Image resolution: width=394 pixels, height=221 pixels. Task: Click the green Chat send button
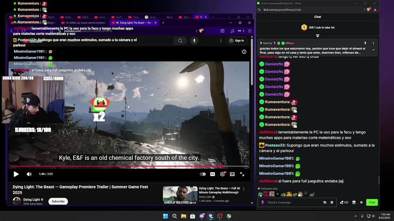click(x=372, y=202)
